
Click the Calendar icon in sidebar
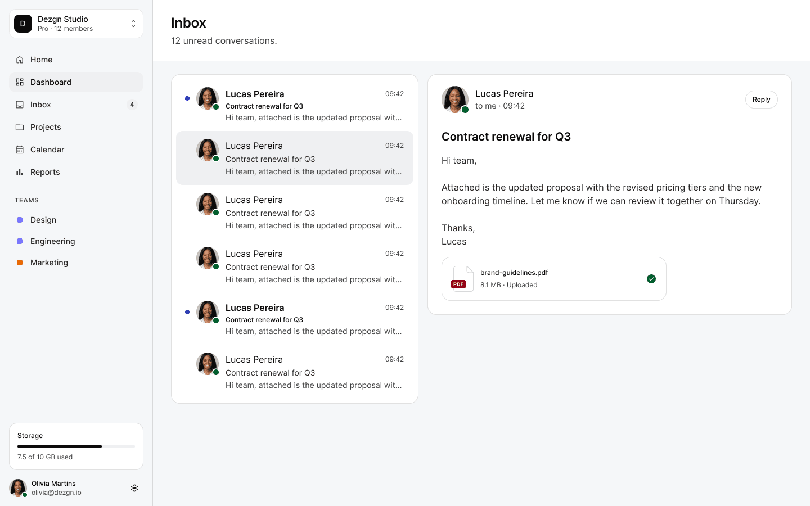[x=20, y=150]
